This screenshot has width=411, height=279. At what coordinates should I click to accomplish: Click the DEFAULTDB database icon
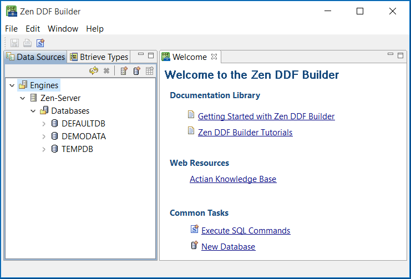(54, 123)
